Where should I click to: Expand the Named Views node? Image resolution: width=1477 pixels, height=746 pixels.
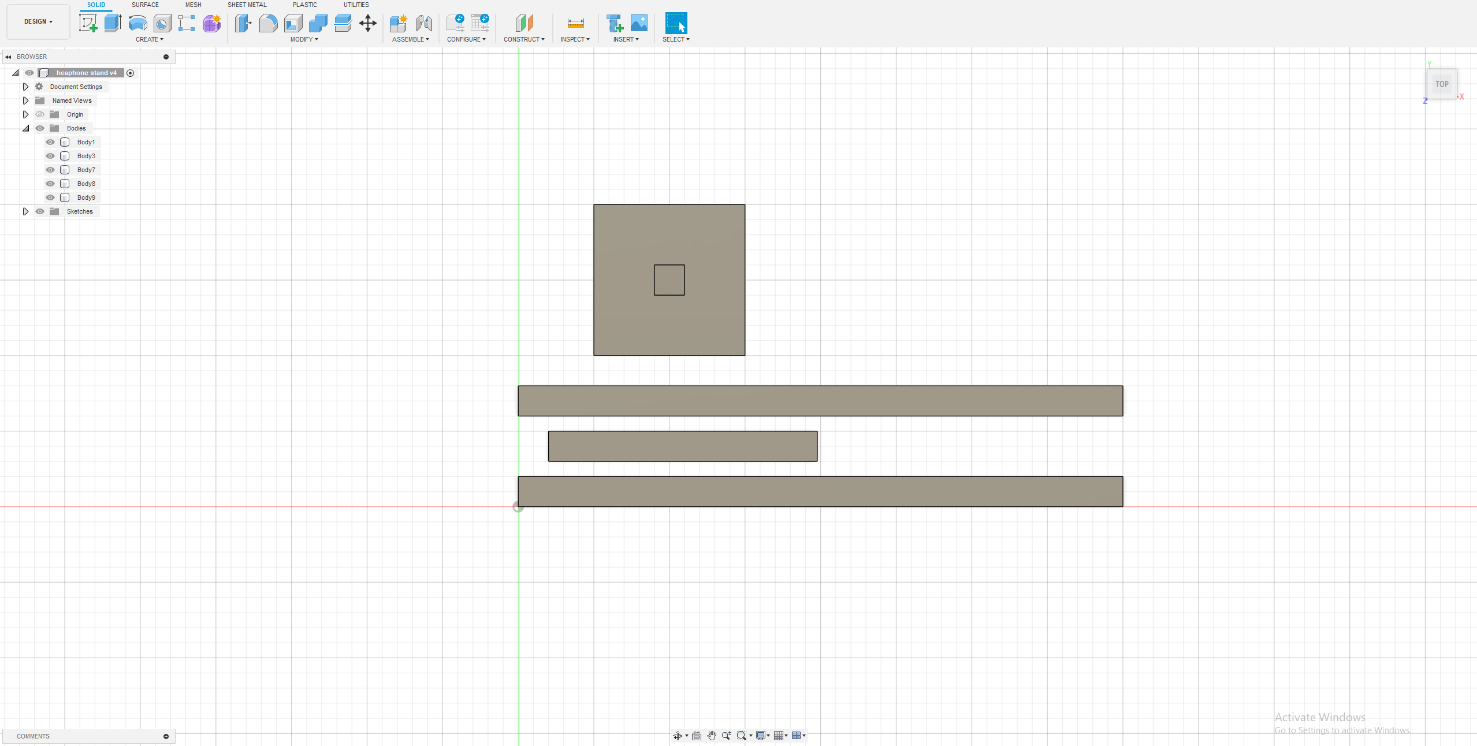point(25,100)
